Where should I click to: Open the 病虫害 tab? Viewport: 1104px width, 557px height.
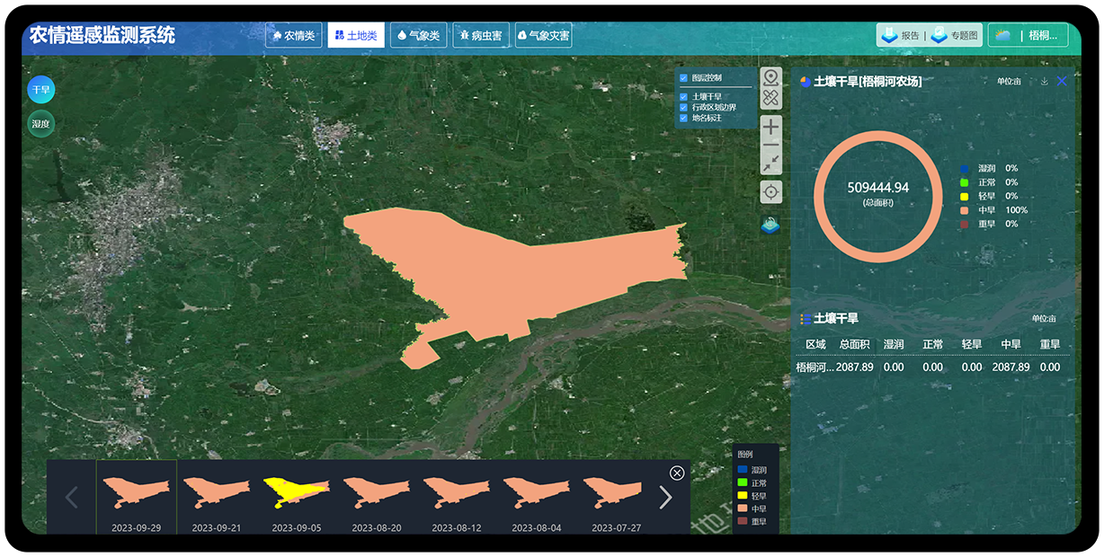click(480, 36)
